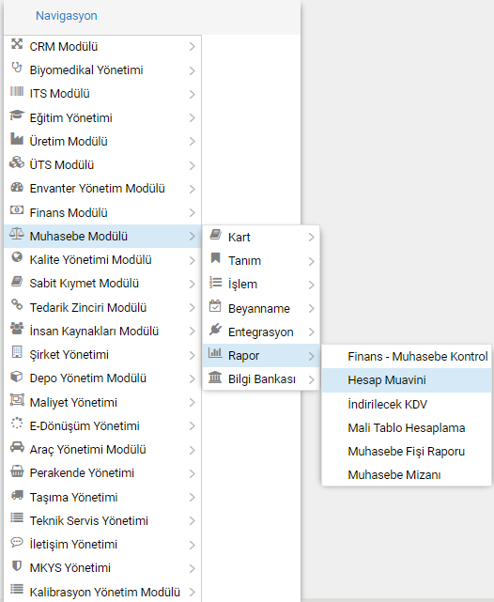Click the balance scale icon for Muhasebe Modülü
494x602 pixels.
[x=17, y=234]
